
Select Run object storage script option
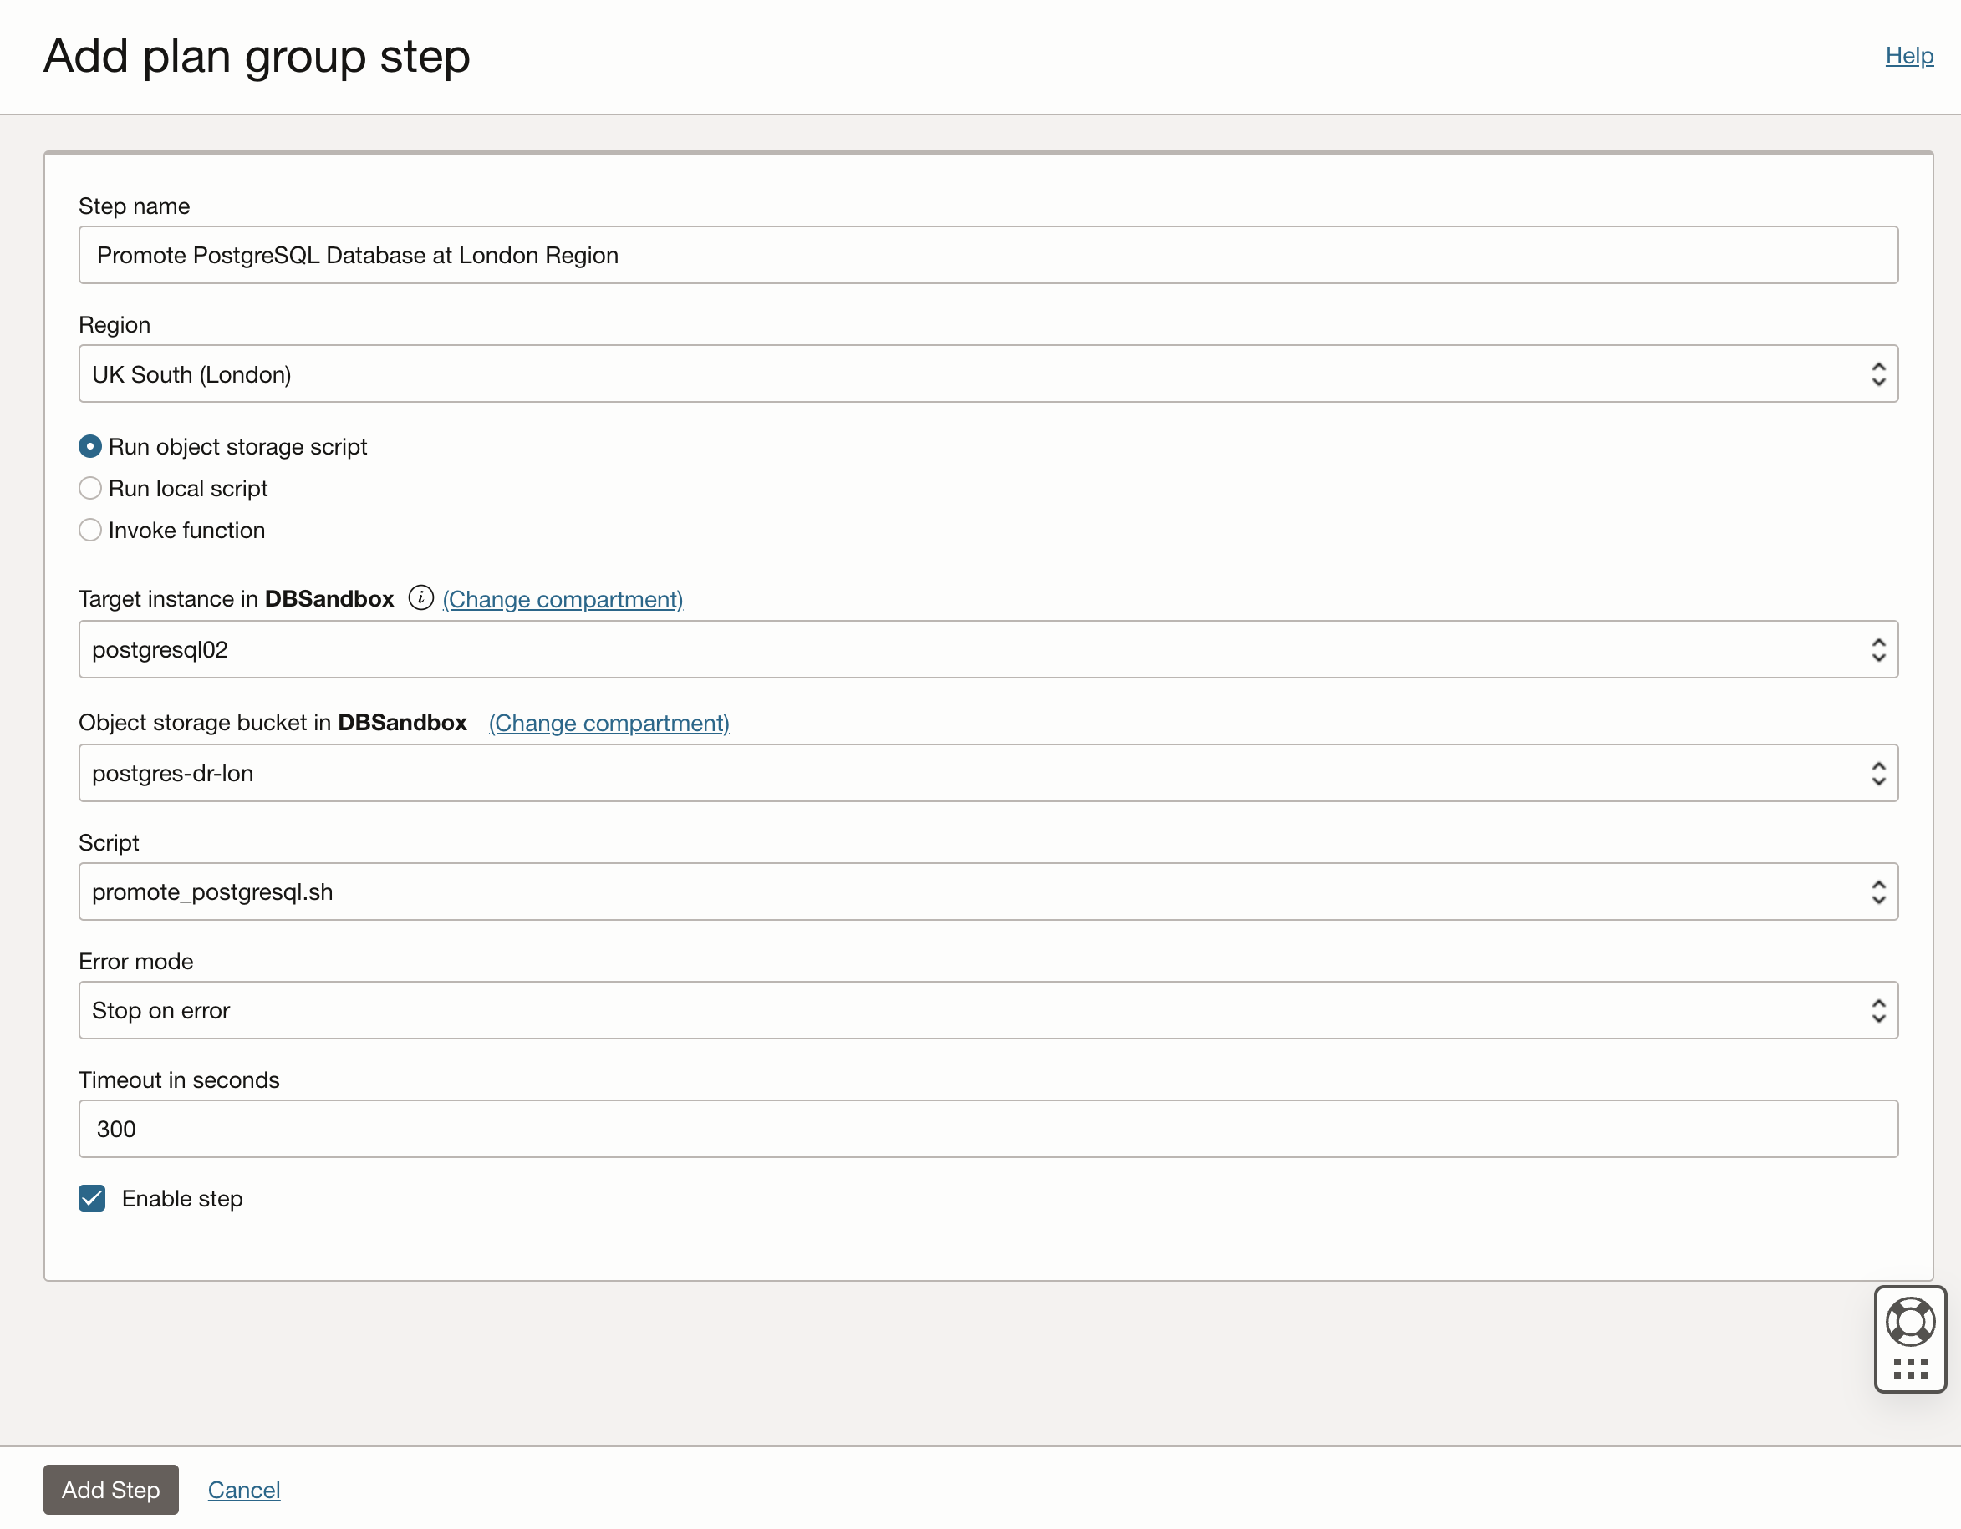coord(89,446)
